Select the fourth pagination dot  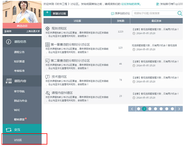click(155, 109)
